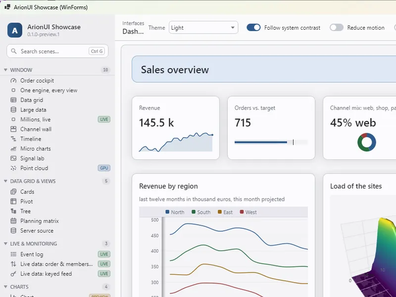Click the Channel wall layout icon
The width and height of the screenshot is (396, 297).
(13, 129)
